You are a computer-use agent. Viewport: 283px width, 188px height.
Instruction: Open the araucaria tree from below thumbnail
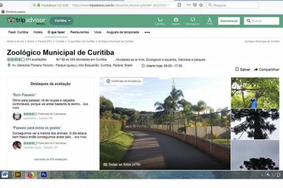coord(255,124)
